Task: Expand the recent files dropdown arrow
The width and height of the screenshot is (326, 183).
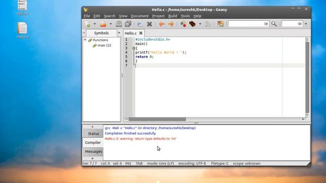Action: tap(111, 24)
